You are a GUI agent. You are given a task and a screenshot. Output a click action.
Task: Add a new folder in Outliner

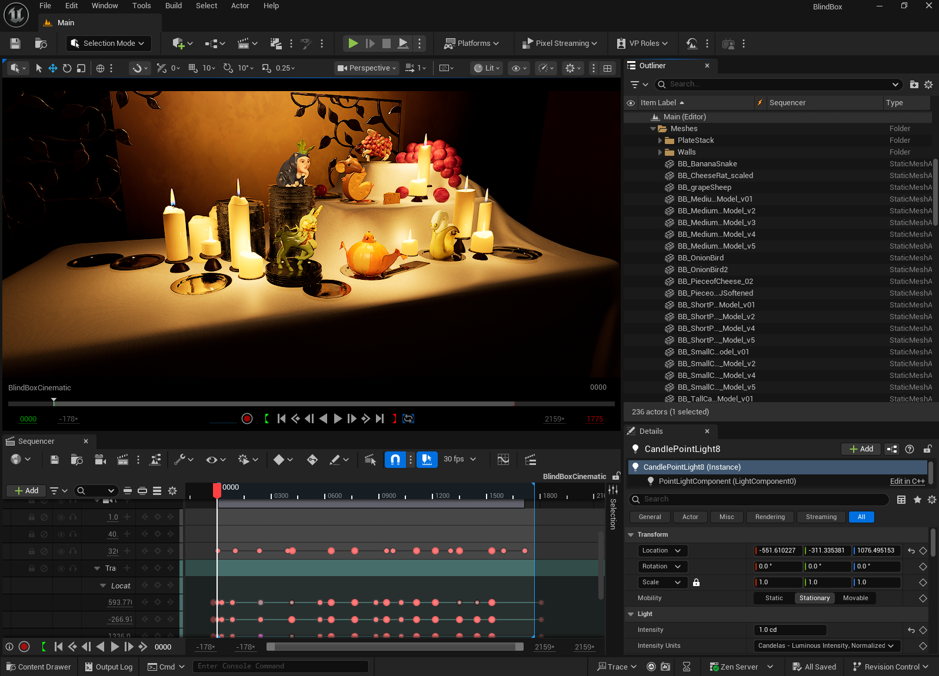point(914,85)
